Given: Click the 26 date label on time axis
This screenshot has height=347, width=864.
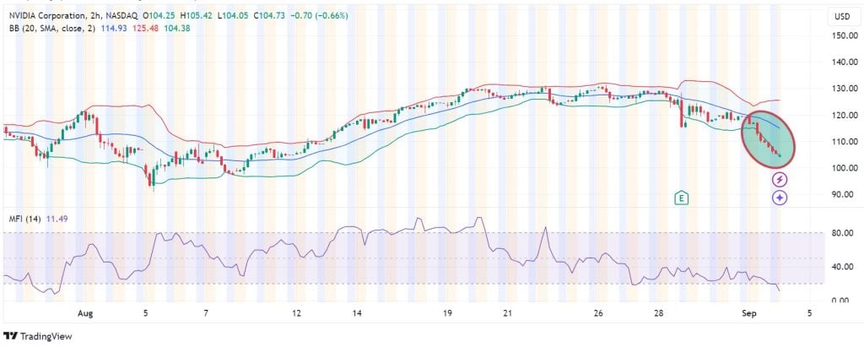Looking at the screenshot, I should pyautogui.click(x=598, y=314).
